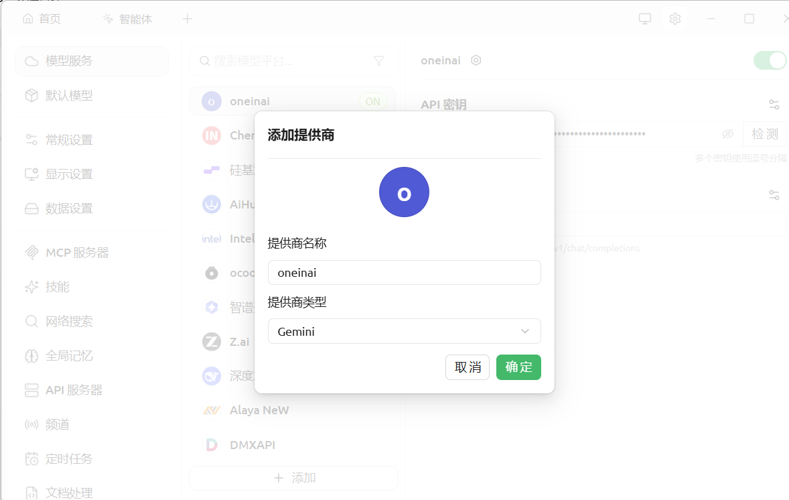Click the 智谱 provider logo icon
The height and width of the screenshot is (500, 789).
(x=212, y=307)
